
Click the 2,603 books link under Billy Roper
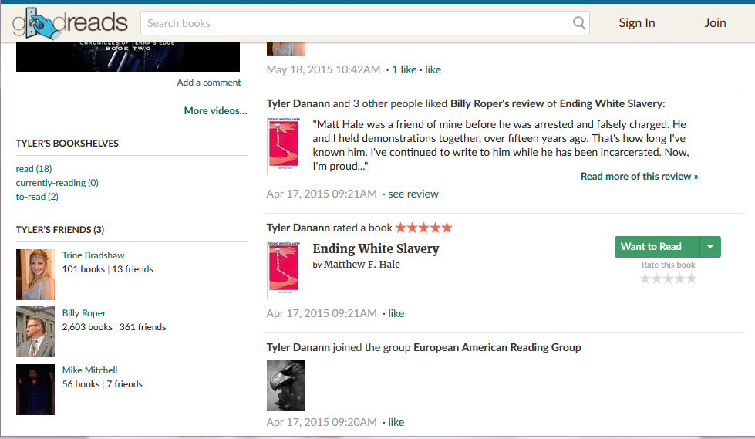(87, 327)
